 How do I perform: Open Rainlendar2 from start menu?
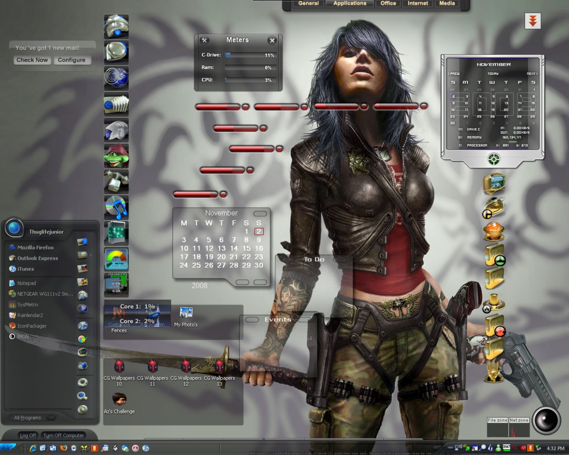pos(26,315)
